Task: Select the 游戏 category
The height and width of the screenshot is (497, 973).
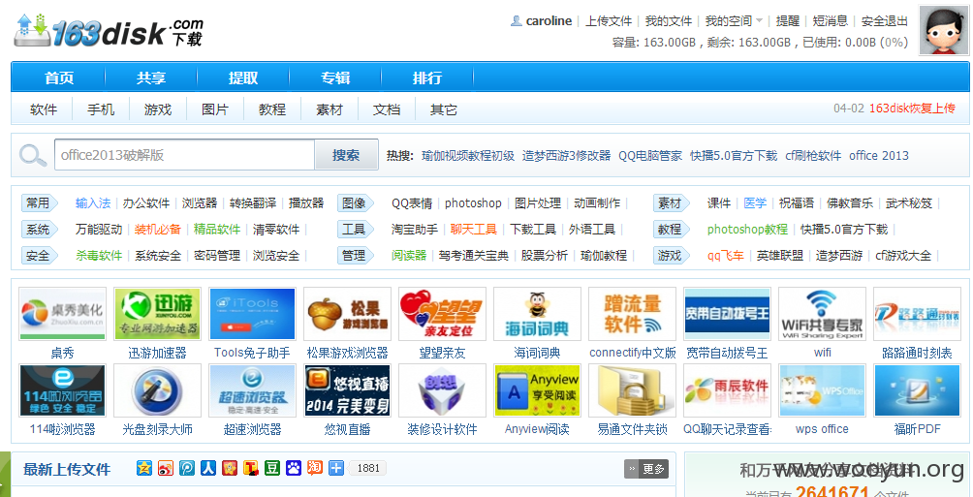Action: (158, 109)
